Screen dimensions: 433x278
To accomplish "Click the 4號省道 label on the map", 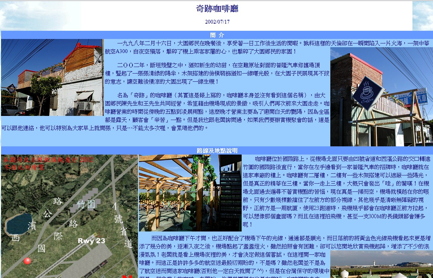I will [123, 226].
